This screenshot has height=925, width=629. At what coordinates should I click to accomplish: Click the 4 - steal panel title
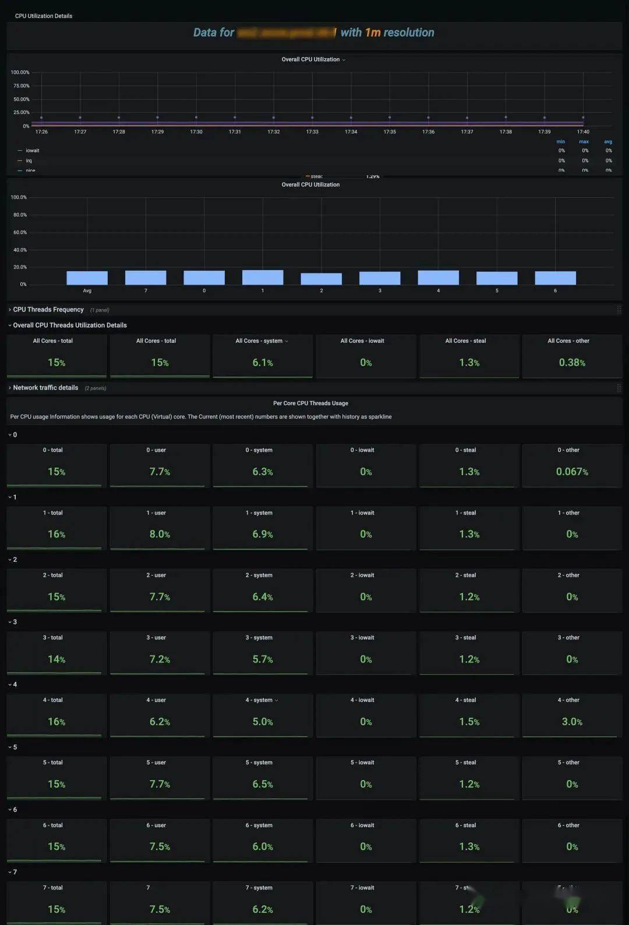pyautogui.click(x=465, y=700)
